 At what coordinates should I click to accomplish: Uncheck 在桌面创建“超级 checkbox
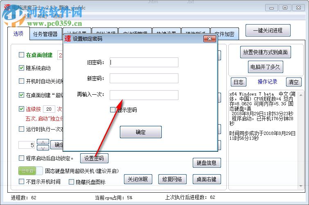pos(21,95)
